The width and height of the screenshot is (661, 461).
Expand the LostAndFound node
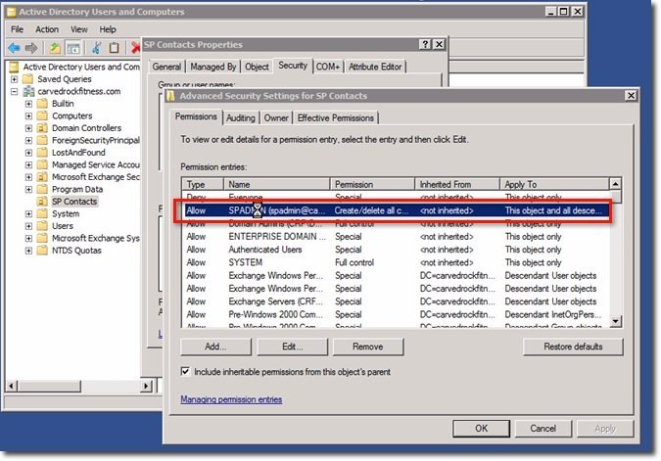(28, 153)
